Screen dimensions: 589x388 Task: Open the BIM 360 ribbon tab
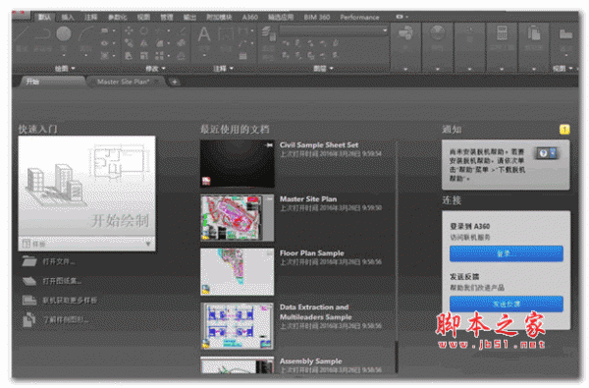click(x=317, y=17)
